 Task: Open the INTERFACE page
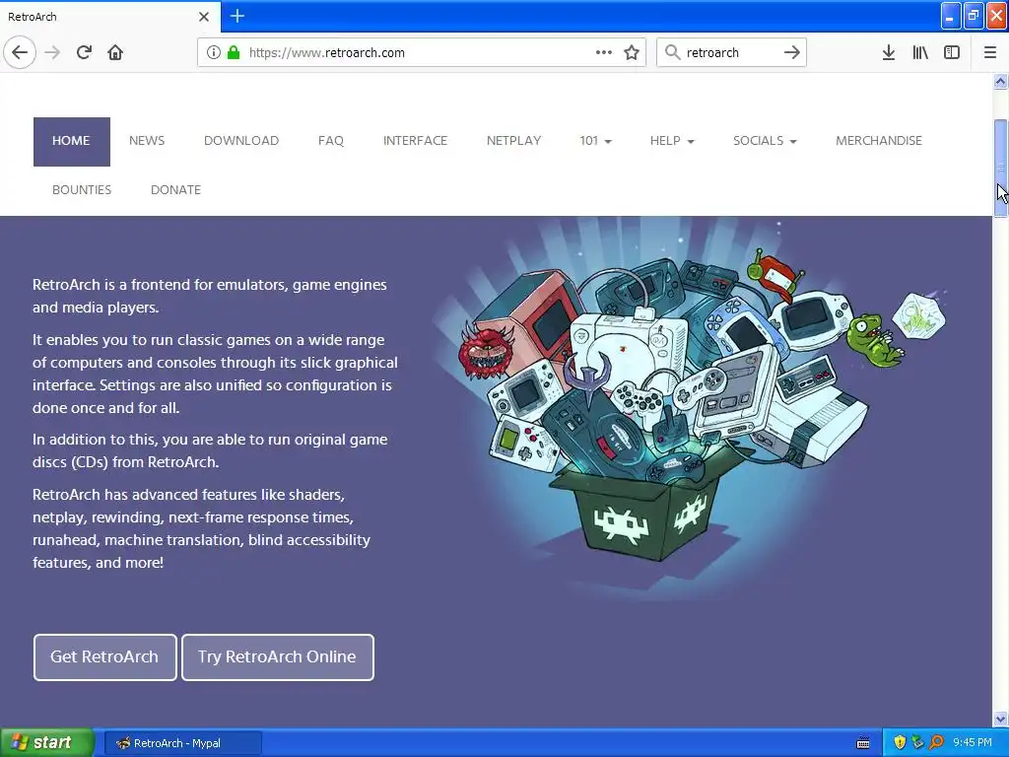pos(415,141)
